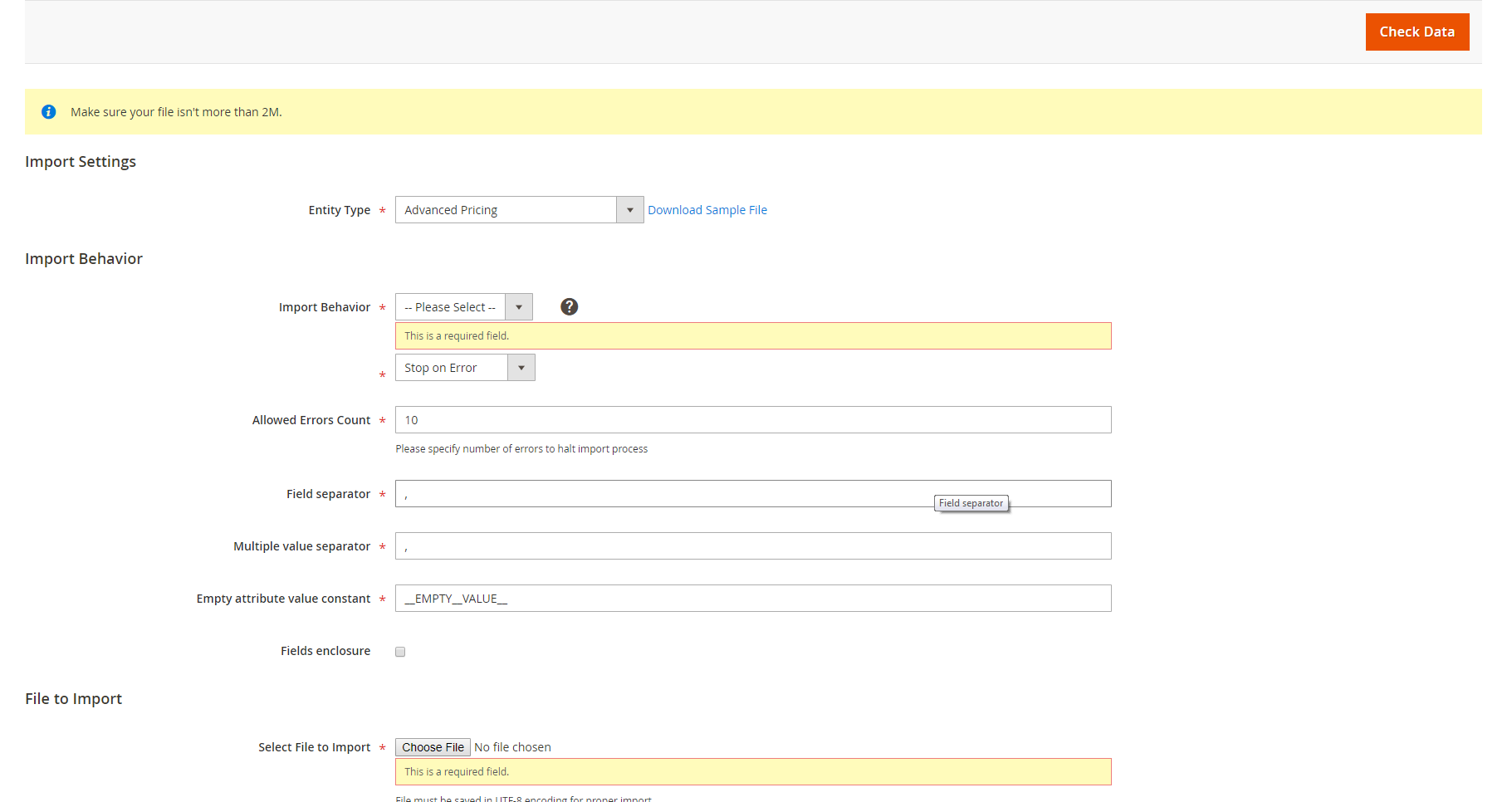1507x802 pixels.
Task: Click the Check Data button
Action: click(1416, 32)
